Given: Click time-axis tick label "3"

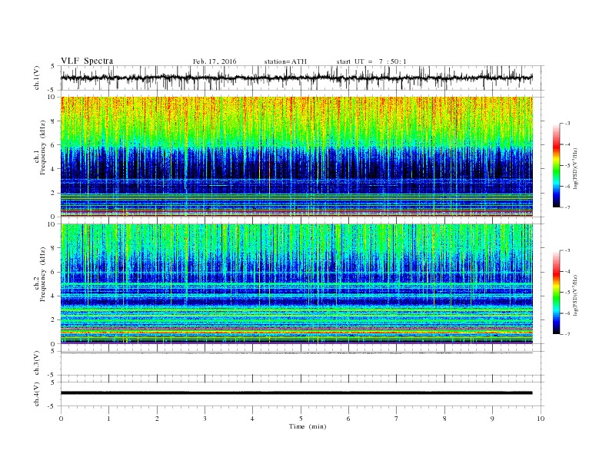Looking at the screenshot, I should coord(205,419).
